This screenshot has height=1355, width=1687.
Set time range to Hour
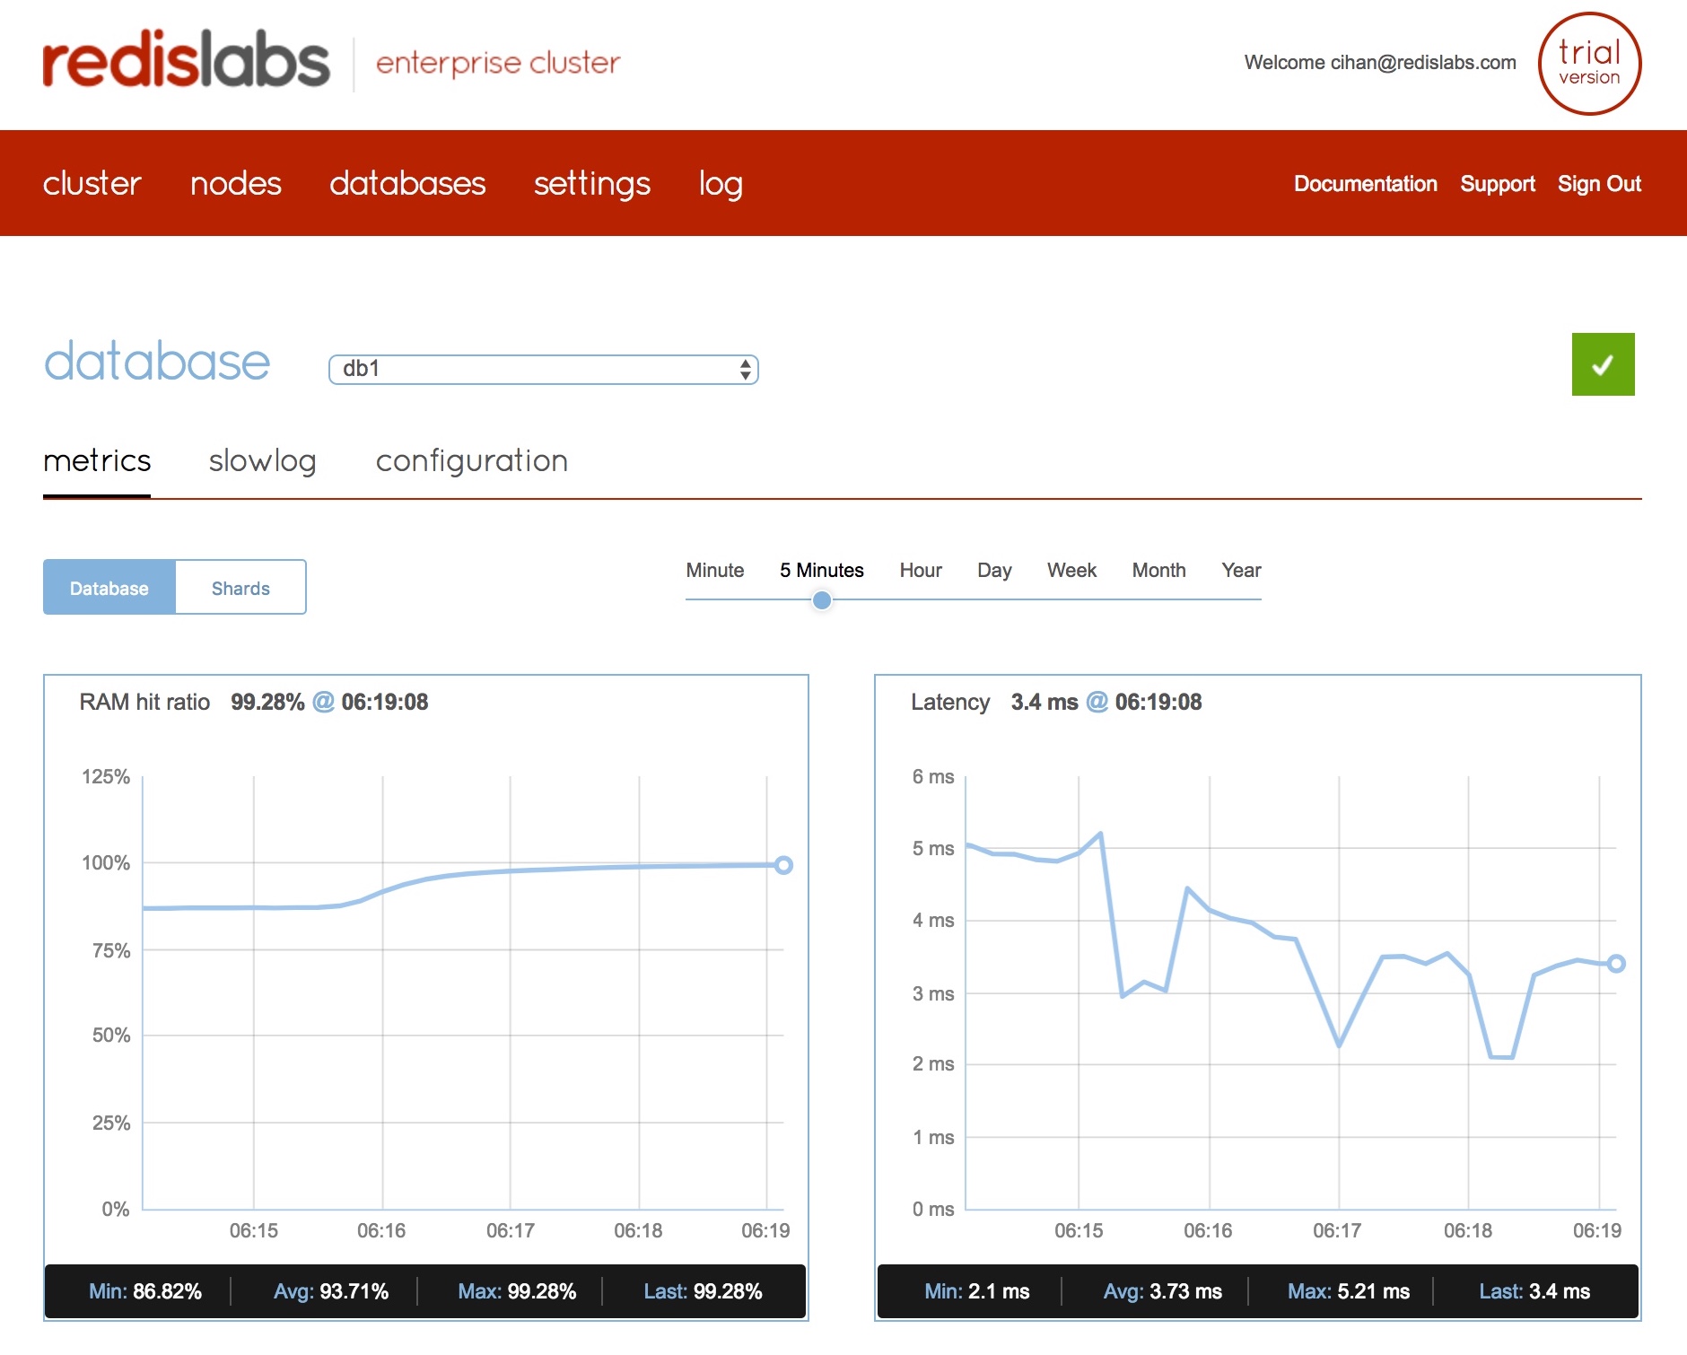pyautogui.click(x=921, y=570)
